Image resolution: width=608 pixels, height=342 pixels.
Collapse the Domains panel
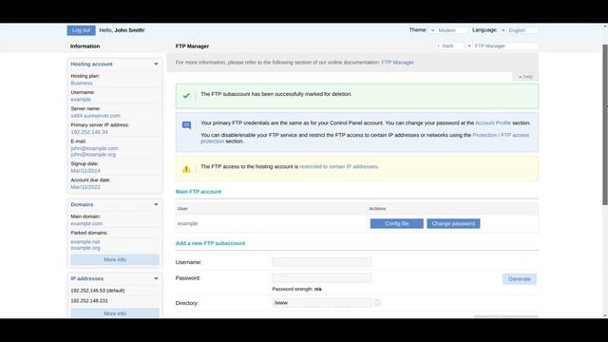156,204
